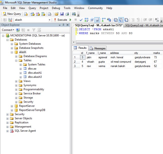Open the akash database selector dropdown
The image size is (163, 154).
pos(49,20)
